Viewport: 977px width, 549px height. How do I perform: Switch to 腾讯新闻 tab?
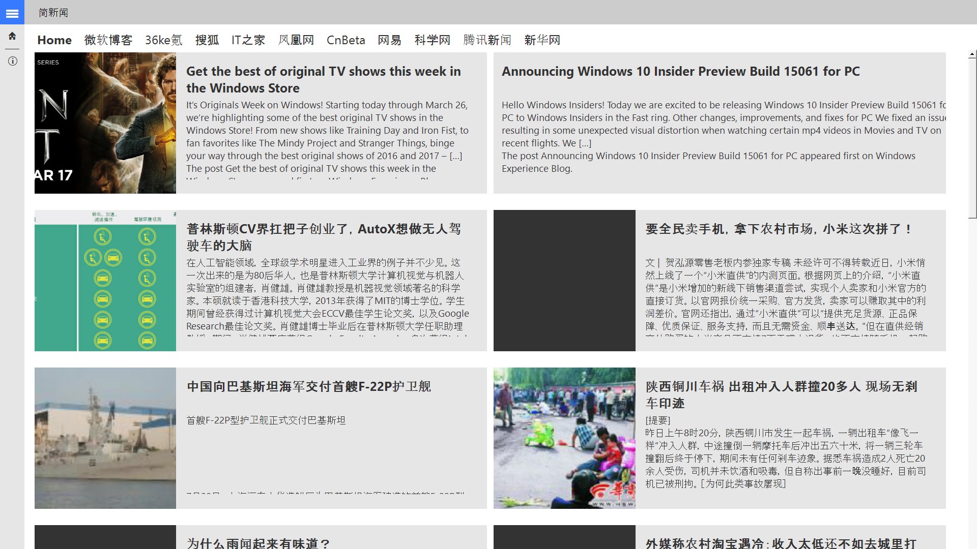click(x=487, y=40)
